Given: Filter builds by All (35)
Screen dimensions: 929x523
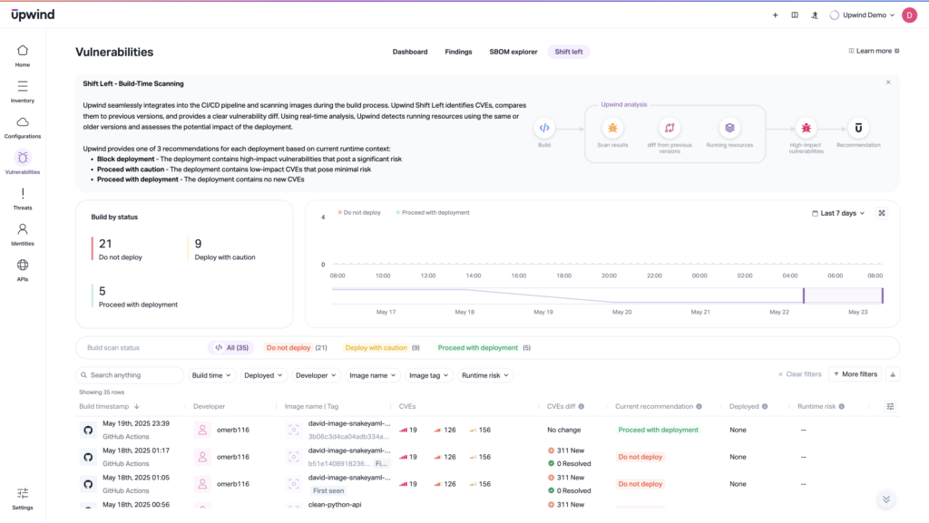Looking at the screenshot, I should 231,348.
